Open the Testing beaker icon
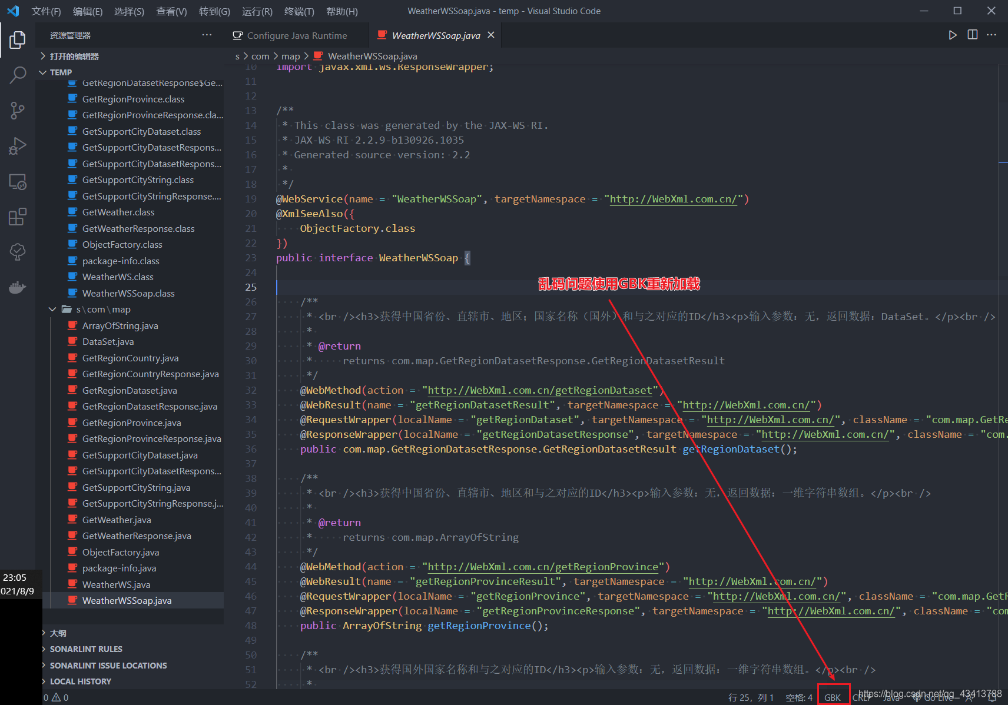The width and height of the screenshot is (1008, 705). (17, 252)
